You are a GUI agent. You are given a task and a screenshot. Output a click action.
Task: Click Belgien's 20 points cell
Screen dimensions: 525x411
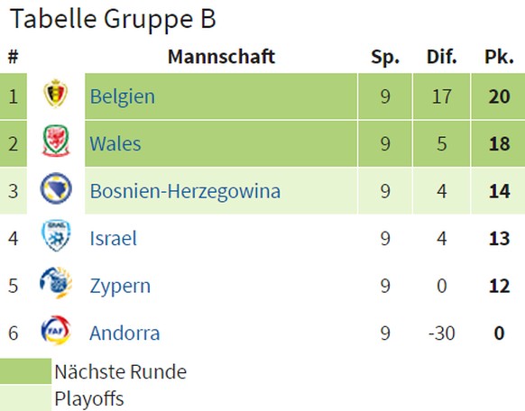[x=498, y=96]
